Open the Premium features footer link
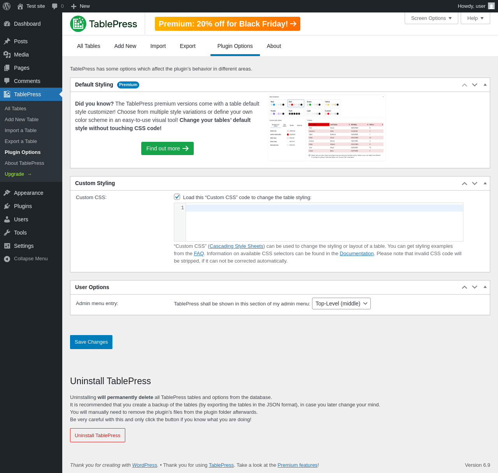 click(298, 465)
